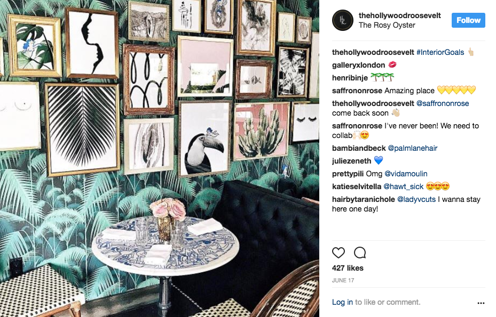This screenshot has height=317, width=496.
Task: Open the JUNE 17 post timestamp
Action: click(x=343, y=280)
